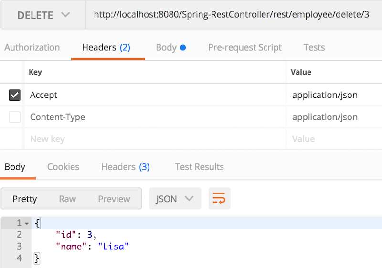This screenshot has width=382, height=268.
Task: Open the DELETE method dropdown
Action: point(43,15)
